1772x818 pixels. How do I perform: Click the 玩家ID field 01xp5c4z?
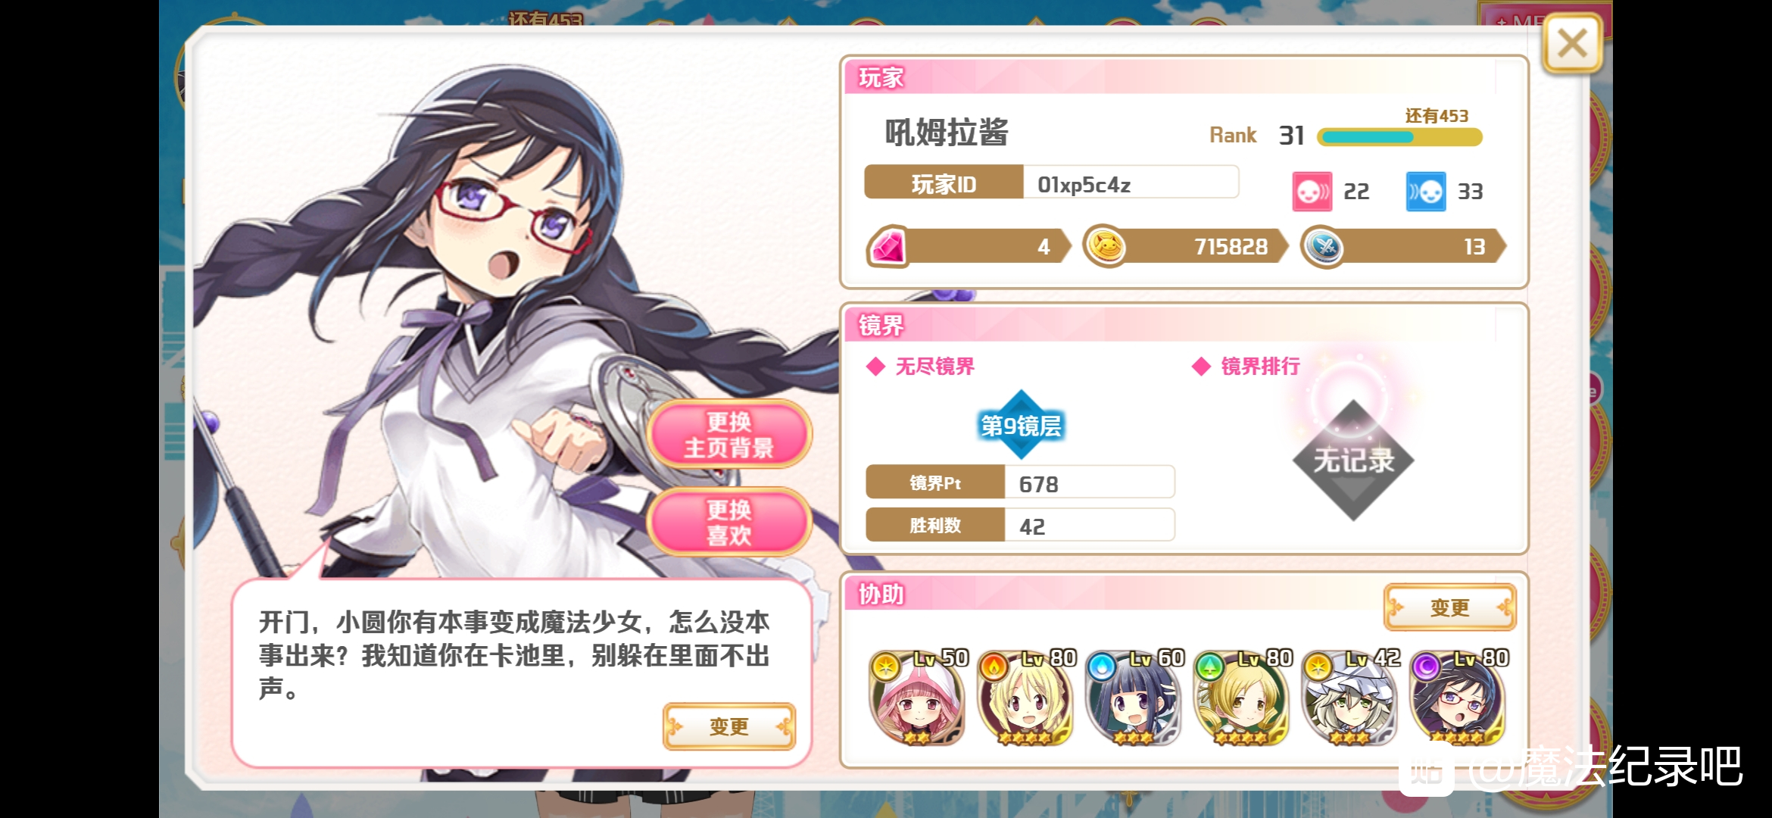point(1130,183)
